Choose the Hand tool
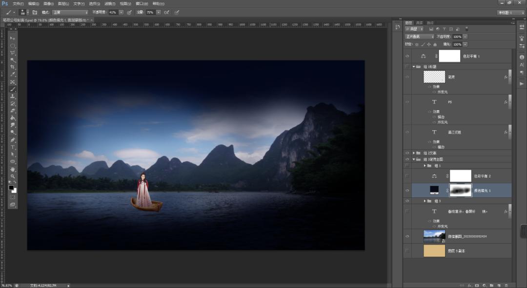527x288 pixels. tap(13, 169)
